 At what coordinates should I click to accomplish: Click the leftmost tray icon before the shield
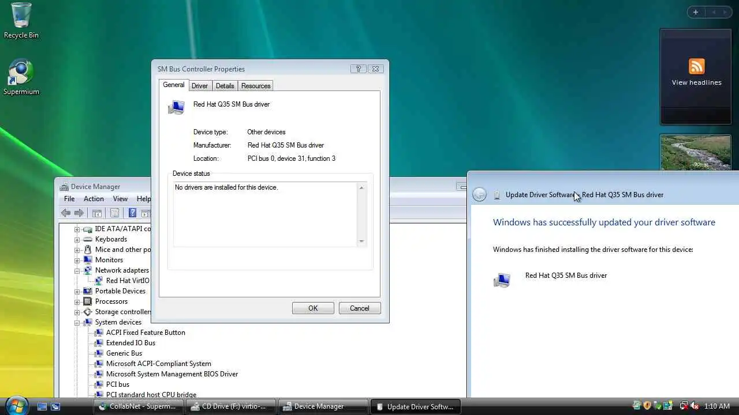pyautogui.click(x=637, y=406)
